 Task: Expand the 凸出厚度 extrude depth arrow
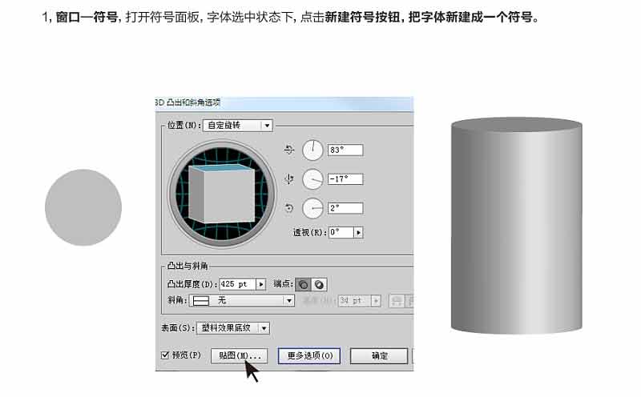pos(261,284)
